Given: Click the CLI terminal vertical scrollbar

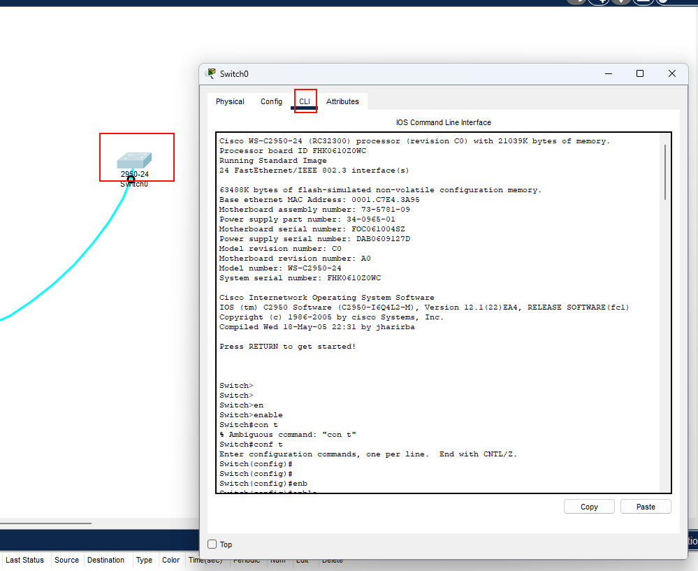Looking at the screenshot, I should point(665,173).
